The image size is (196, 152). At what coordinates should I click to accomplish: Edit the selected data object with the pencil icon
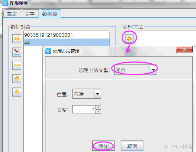click(17, 52)
